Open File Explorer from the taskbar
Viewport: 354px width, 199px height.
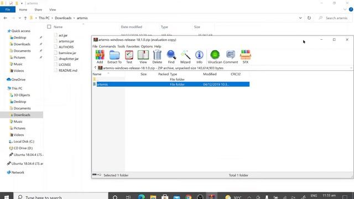[153, 197]
